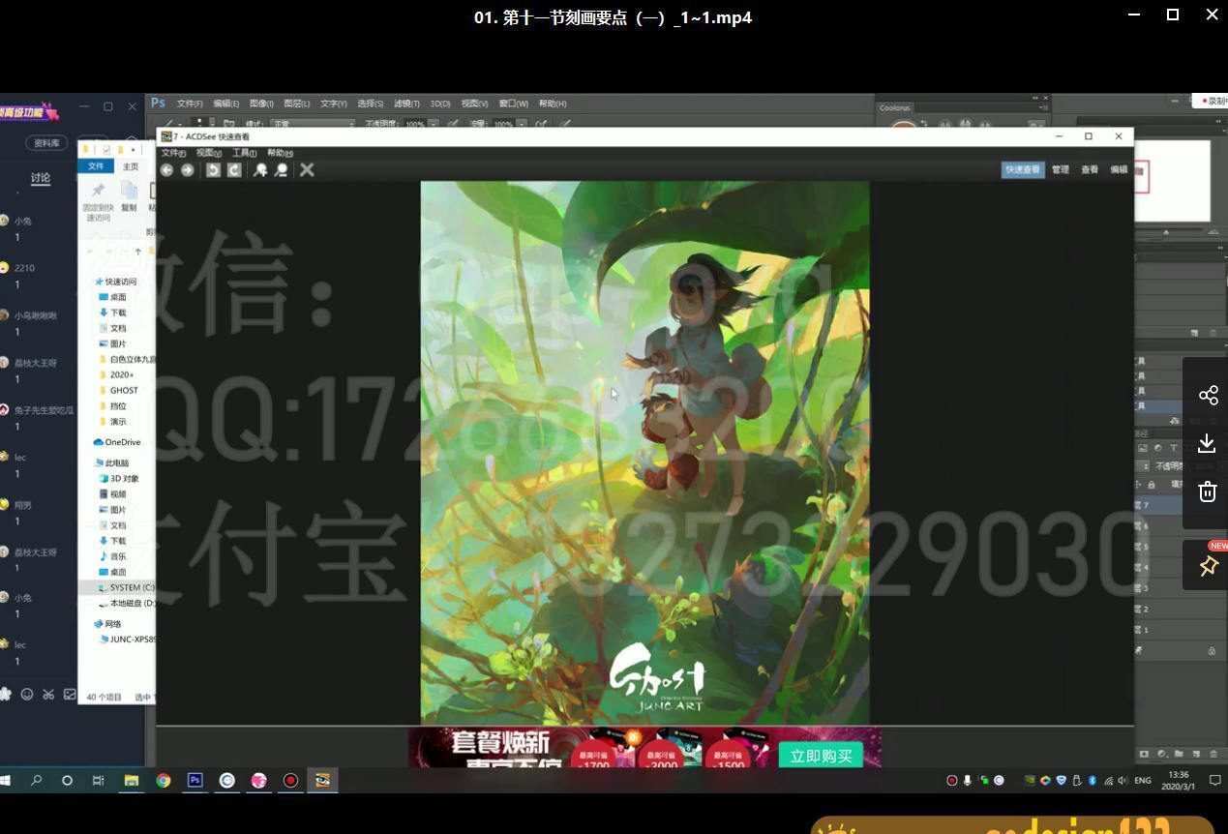Switch to 编辑 mode in ACDSee
The height and width of the screenshot is (834, 1228).
tap(1119, 169)
